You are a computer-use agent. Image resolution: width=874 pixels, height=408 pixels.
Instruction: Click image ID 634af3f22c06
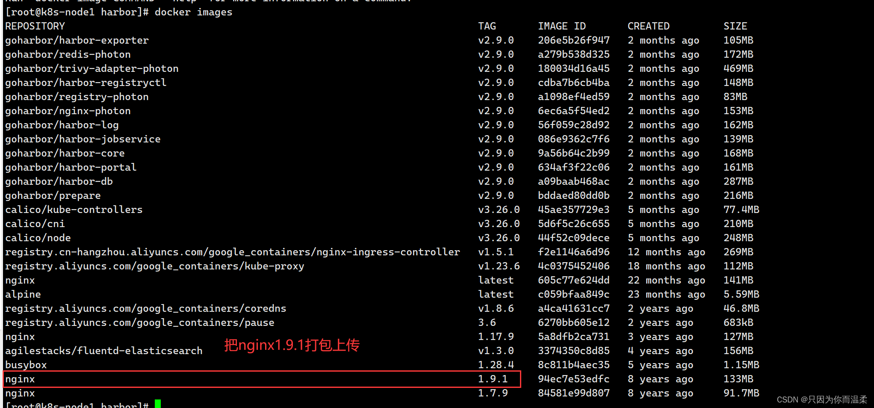[574, 168]
